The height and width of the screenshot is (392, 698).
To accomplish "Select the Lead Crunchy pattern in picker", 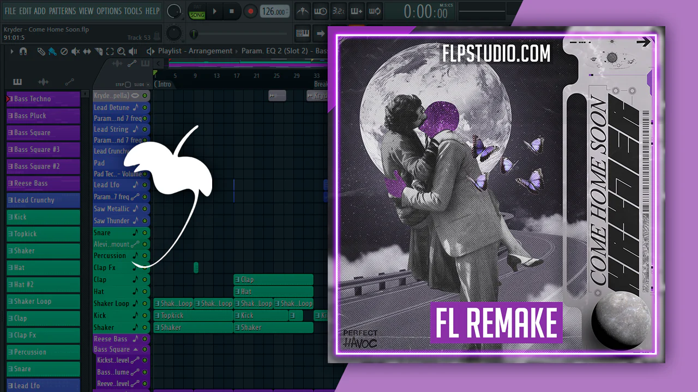I will [x=43, y=200].
